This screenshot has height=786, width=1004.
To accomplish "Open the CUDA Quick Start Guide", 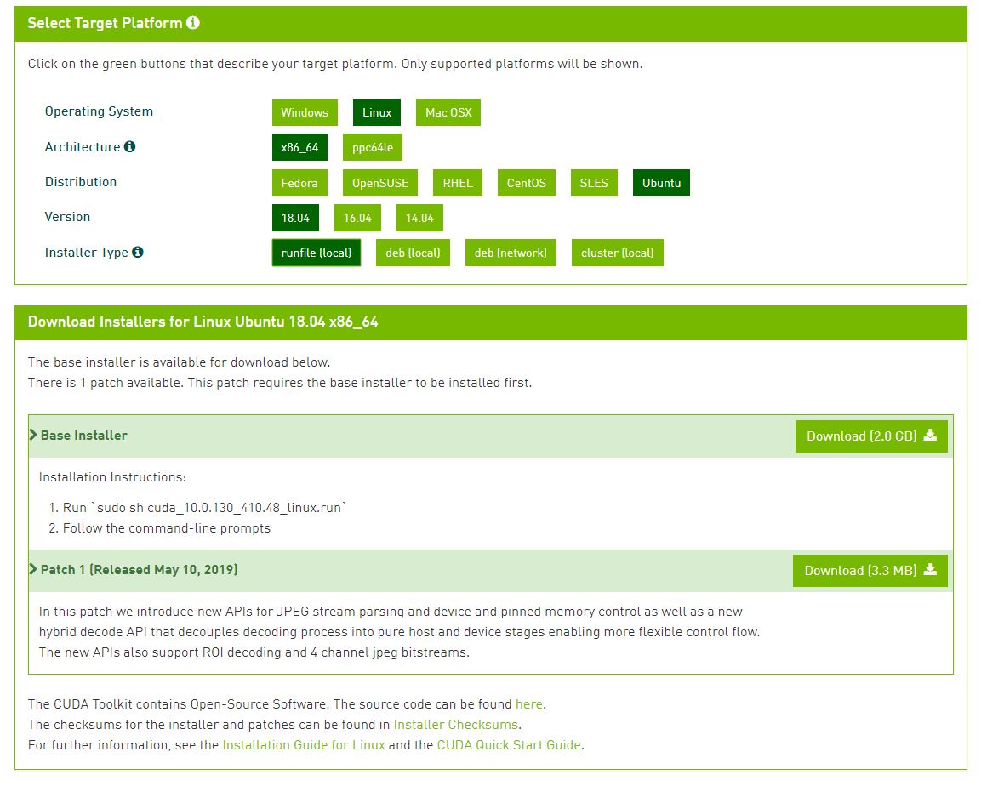I will 509,745.
